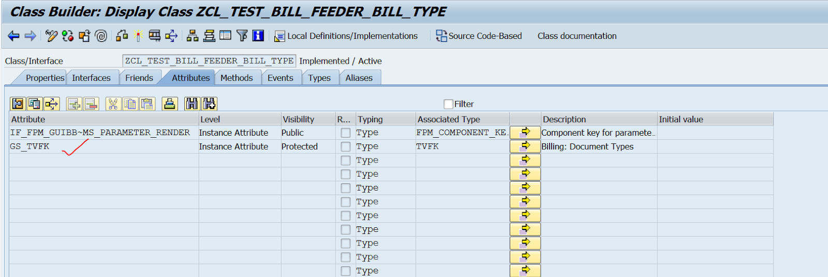Click the Attribute column header
Image resolution: width=828 pixels, height=277 pixels.
[103, 119]
